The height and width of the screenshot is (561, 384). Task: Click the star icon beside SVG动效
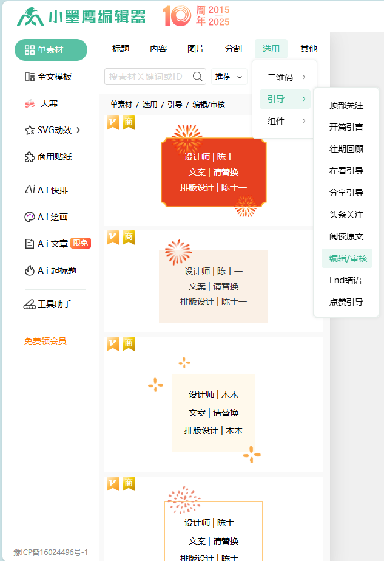pyautogui.click(x=30, y=130)
